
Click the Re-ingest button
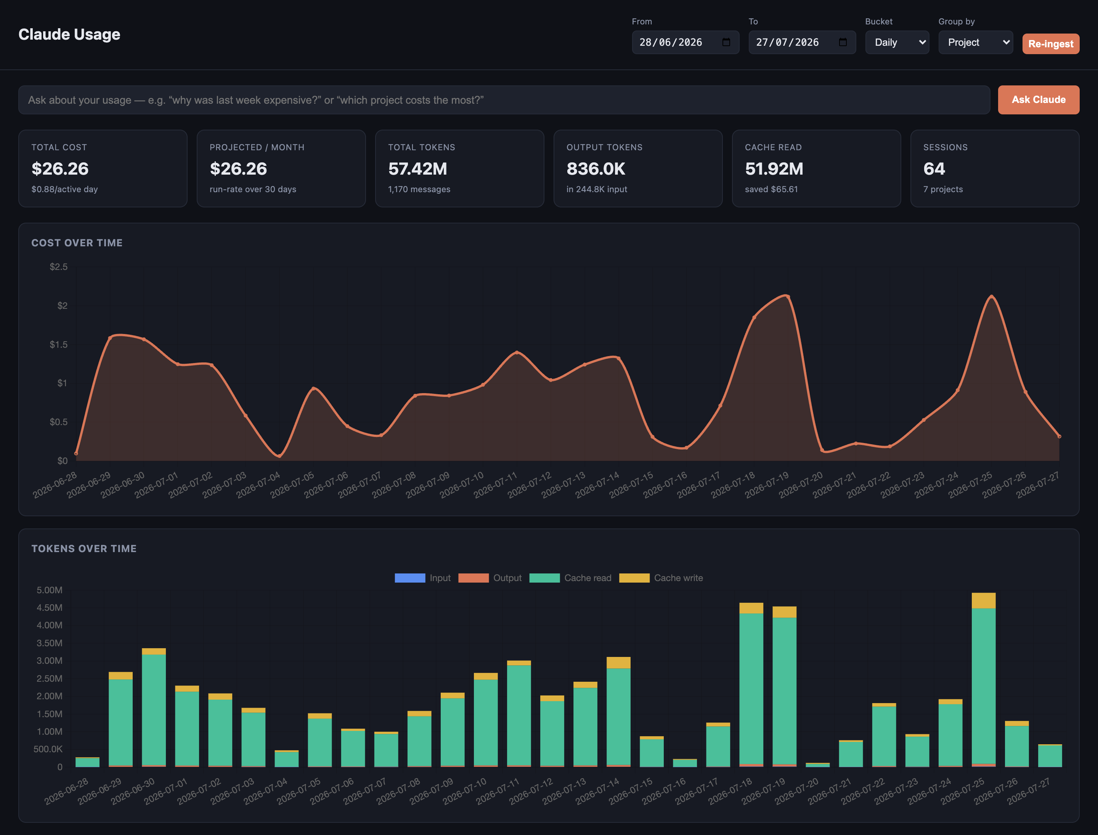1051,44
